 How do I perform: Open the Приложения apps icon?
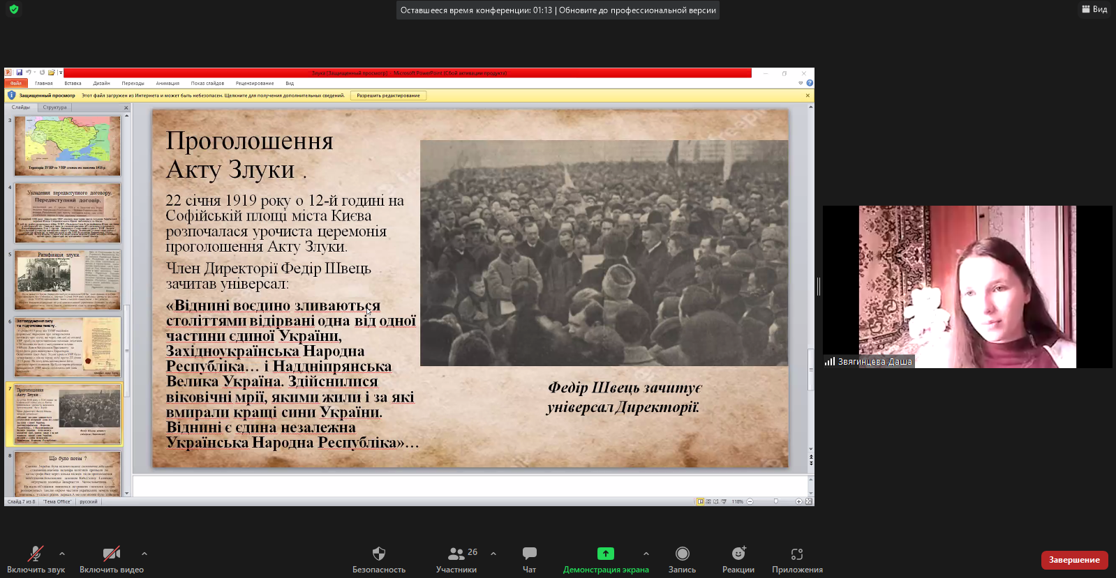pyautogui.click(x=797, y=554)
